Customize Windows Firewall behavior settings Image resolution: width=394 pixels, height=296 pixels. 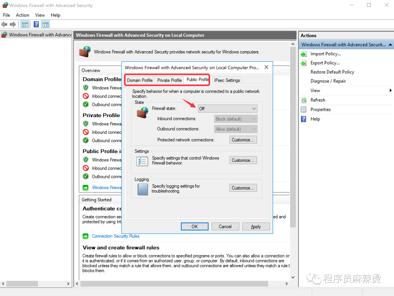coord(243,160)
